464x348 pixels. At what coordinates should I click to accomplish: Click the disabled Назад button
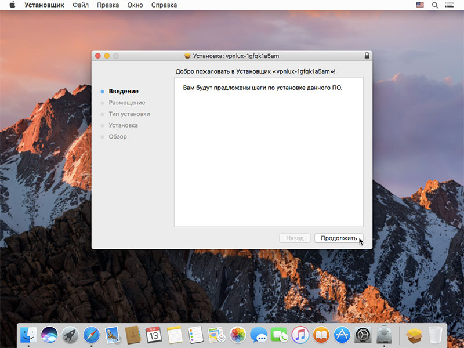[x=295, y=238]
